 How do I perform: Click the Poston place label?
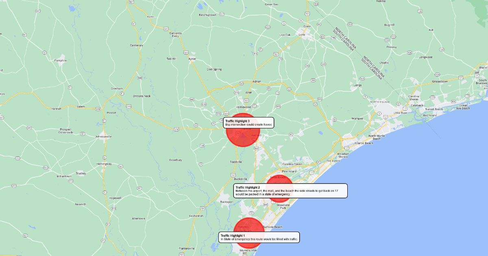pyautogui.click(x=111, y=113)
